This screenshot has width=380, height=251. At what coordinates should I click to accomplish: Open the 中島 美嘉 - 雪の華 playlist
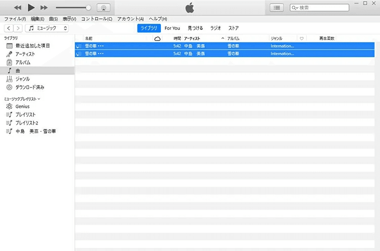coord(37,131)
